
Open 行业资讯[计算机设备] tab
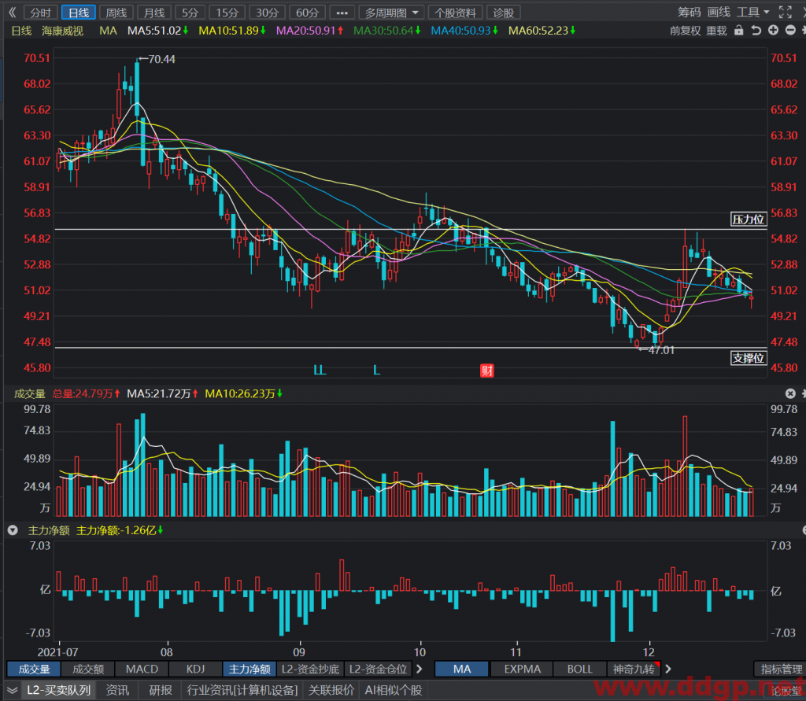(242, 690)
